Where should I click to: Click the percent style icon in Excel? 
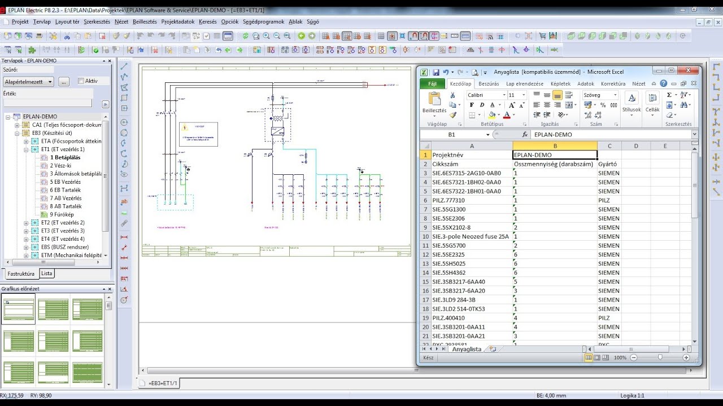tap(602, 105)
